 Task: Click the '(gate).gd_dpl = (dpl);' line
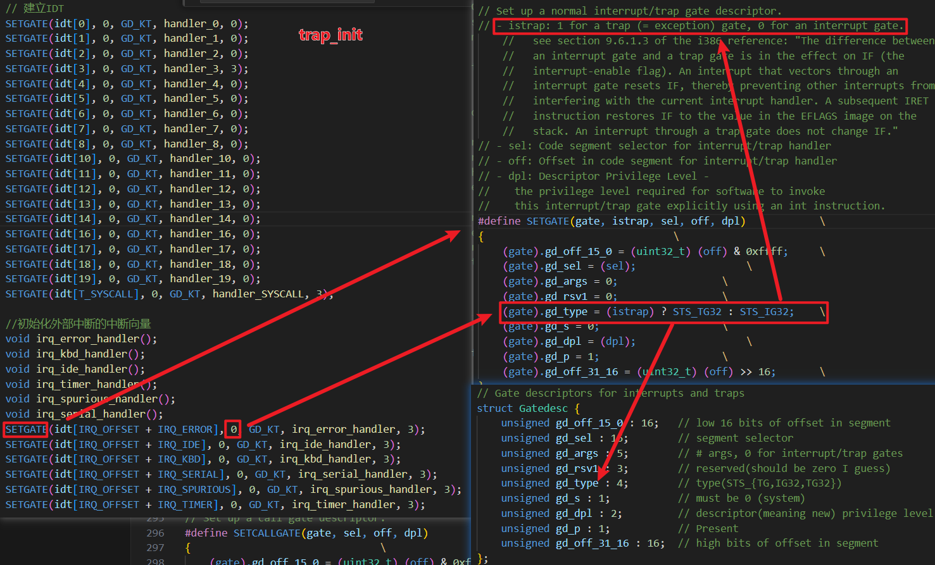point(569,341)
